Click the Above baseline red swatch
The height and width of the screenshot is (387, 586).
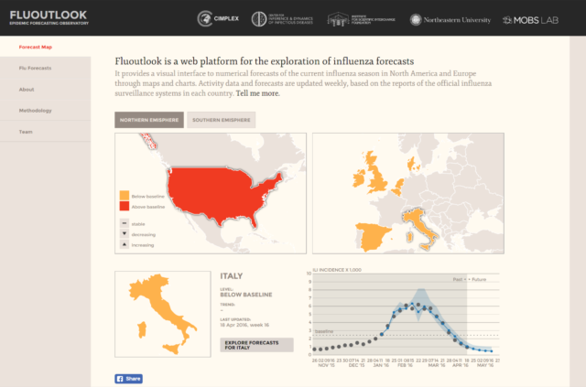[125, 206]
